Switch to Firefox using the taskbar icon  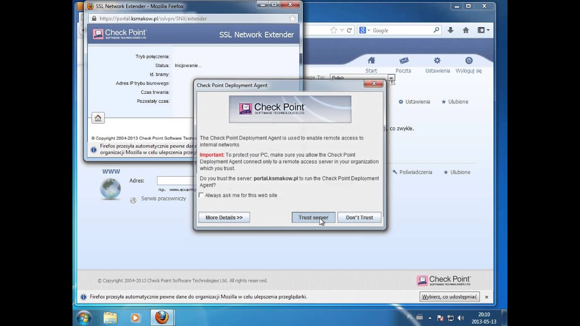[161, 318]
